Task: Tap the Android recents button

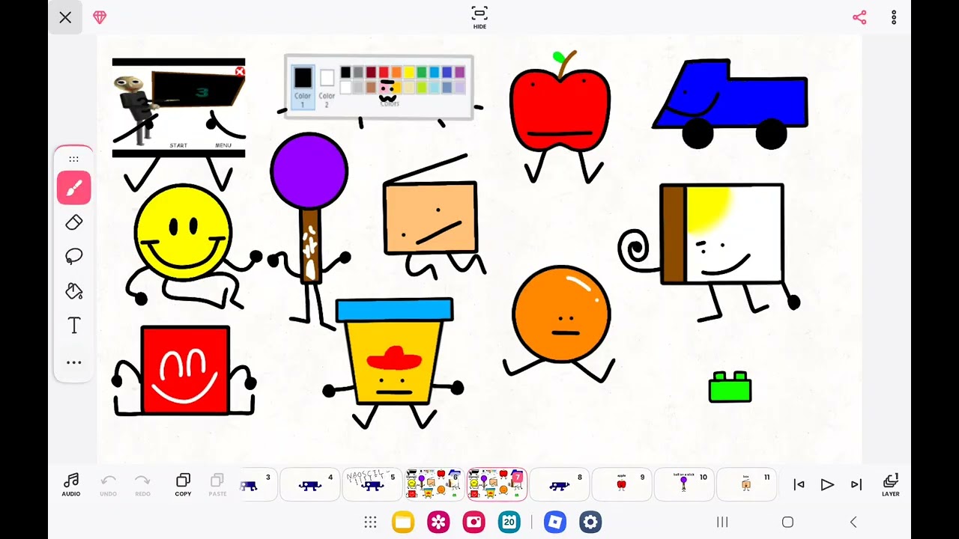Action: (x=722, y=522)
